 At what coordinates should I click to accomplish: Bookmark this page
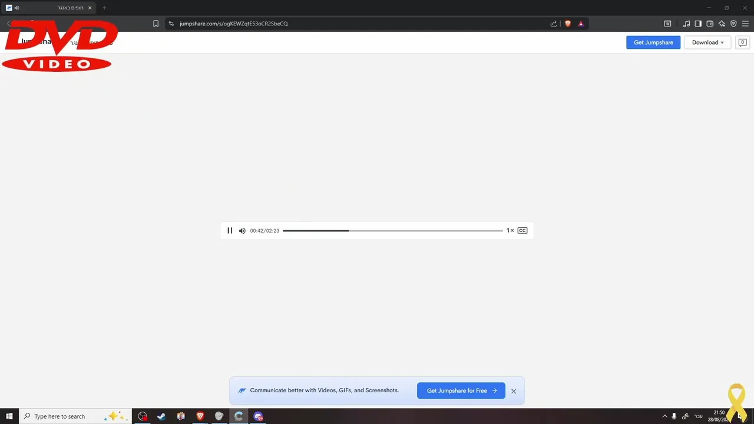[x=156, y=24]
